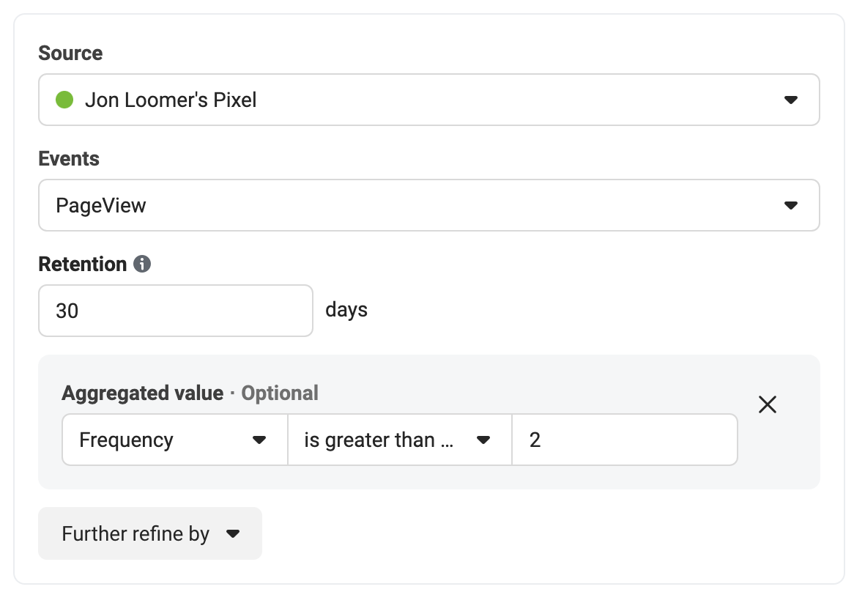854x592 pixels.
Task: Open the 'is greater than' operator dropdown
Action: [x=400, y=440]
